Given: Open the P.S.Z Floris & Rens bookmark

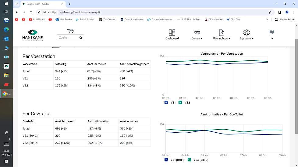Looking at the screenshot, I should click(x=189, y=19).
